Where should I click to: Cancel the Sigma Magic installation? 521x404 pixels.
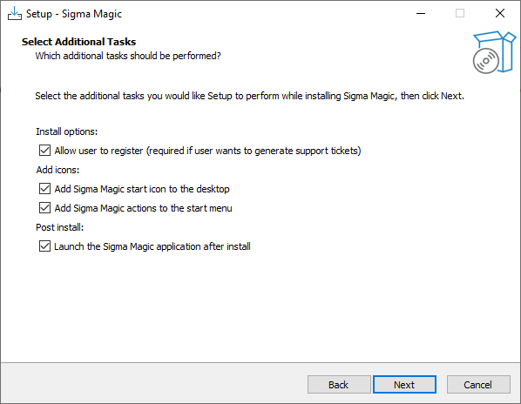(x=478, y=385)
